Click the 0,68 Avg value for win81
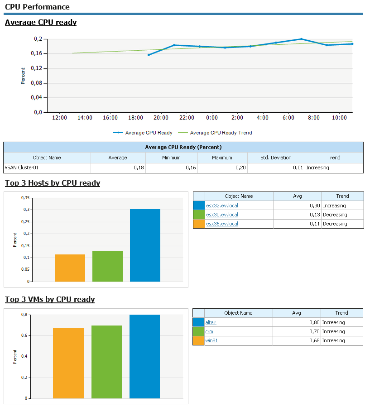Image resolution: width=365 pixels, height=407 pixels. point(297,340)
